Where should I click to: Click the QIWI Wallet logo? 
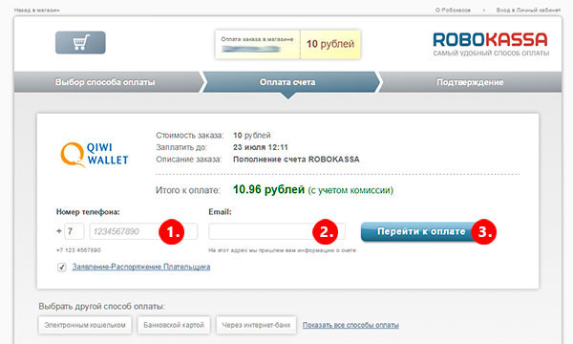(95, 154)
